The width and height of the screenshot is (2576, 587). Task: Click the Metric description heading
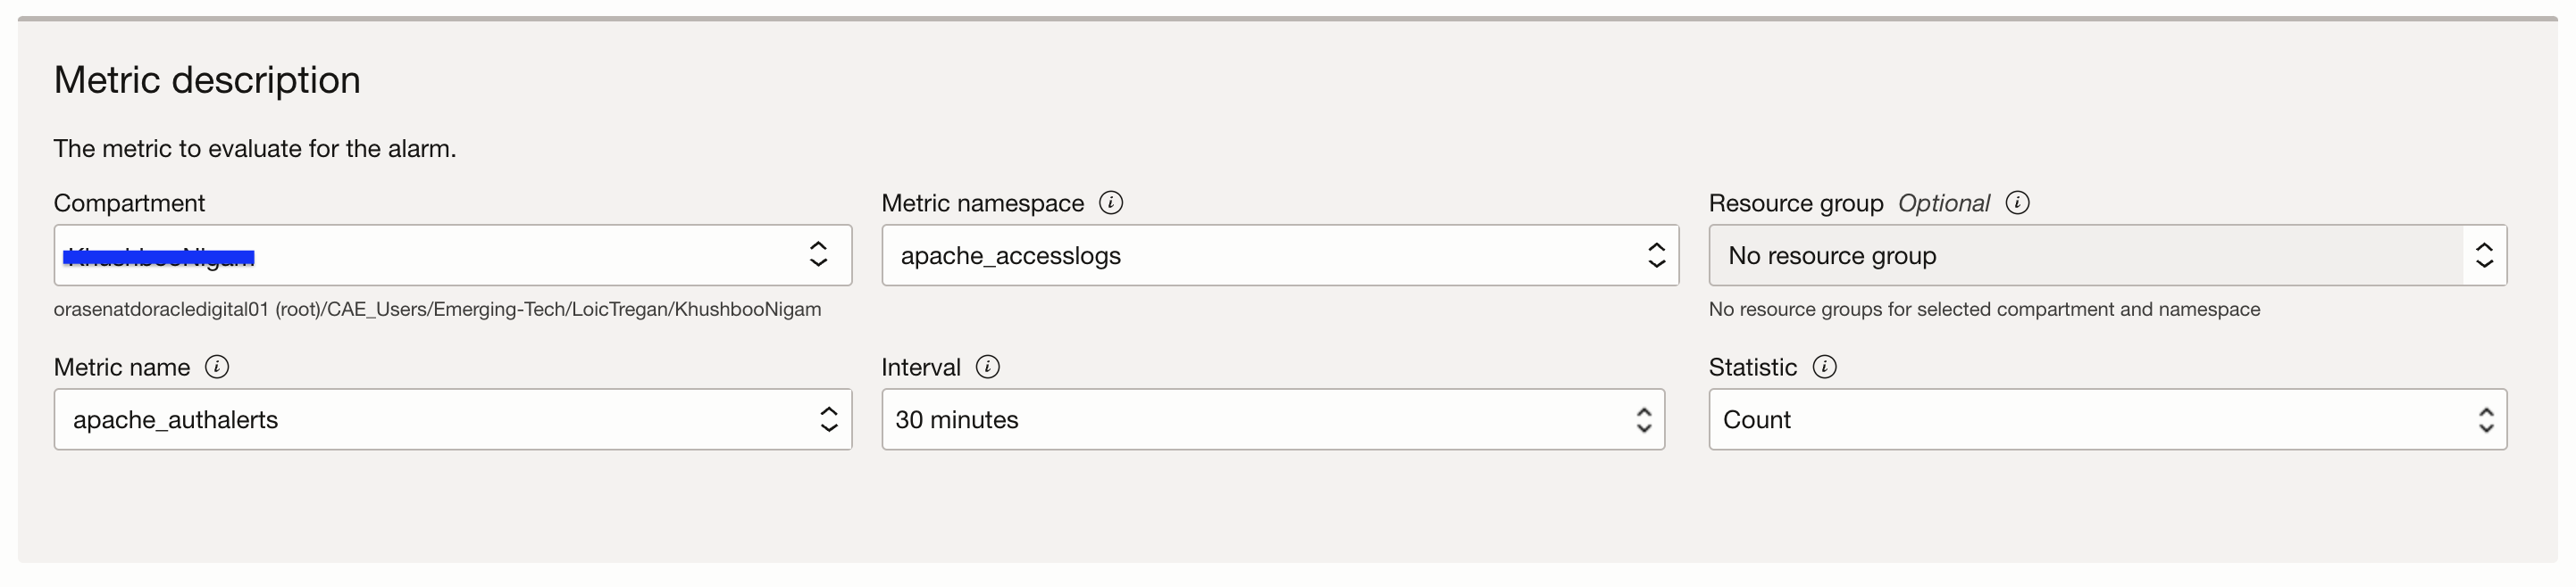coord(207,79)
